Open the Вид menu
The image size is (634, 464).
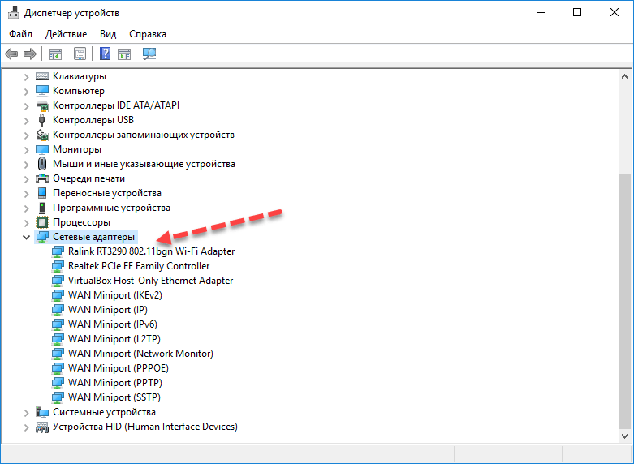pos(108,34)
